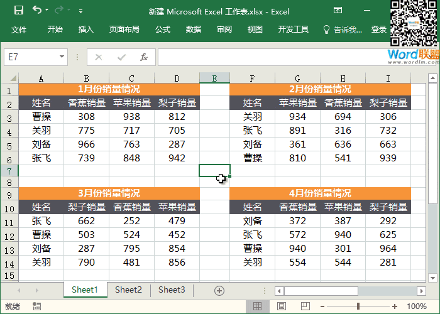
Task: Click the zoom slider handle
Action: [358, 306]
